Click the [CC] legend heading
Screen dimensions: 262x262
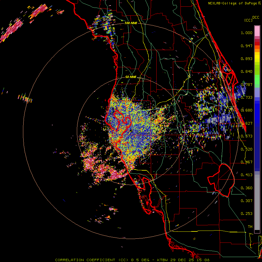click(248, 20)
